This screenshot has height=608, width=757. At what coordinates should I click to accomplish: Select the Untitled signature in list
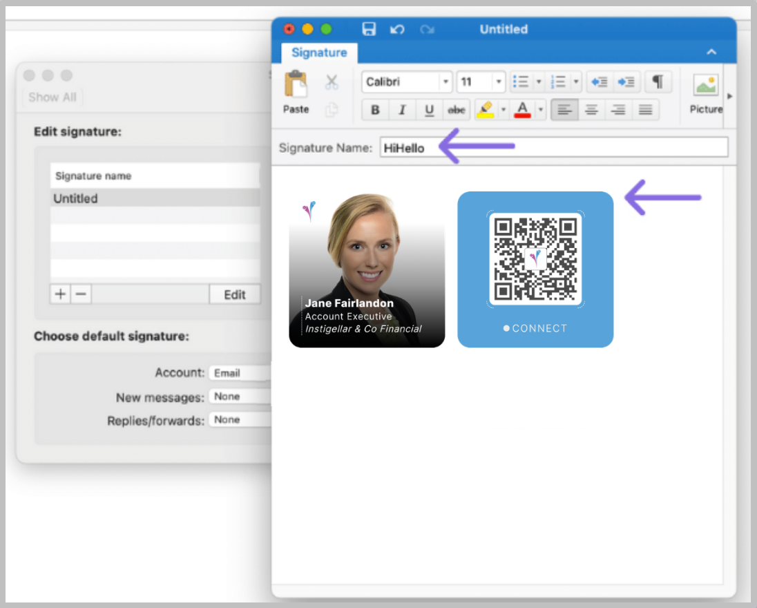(x=155, y=198)
